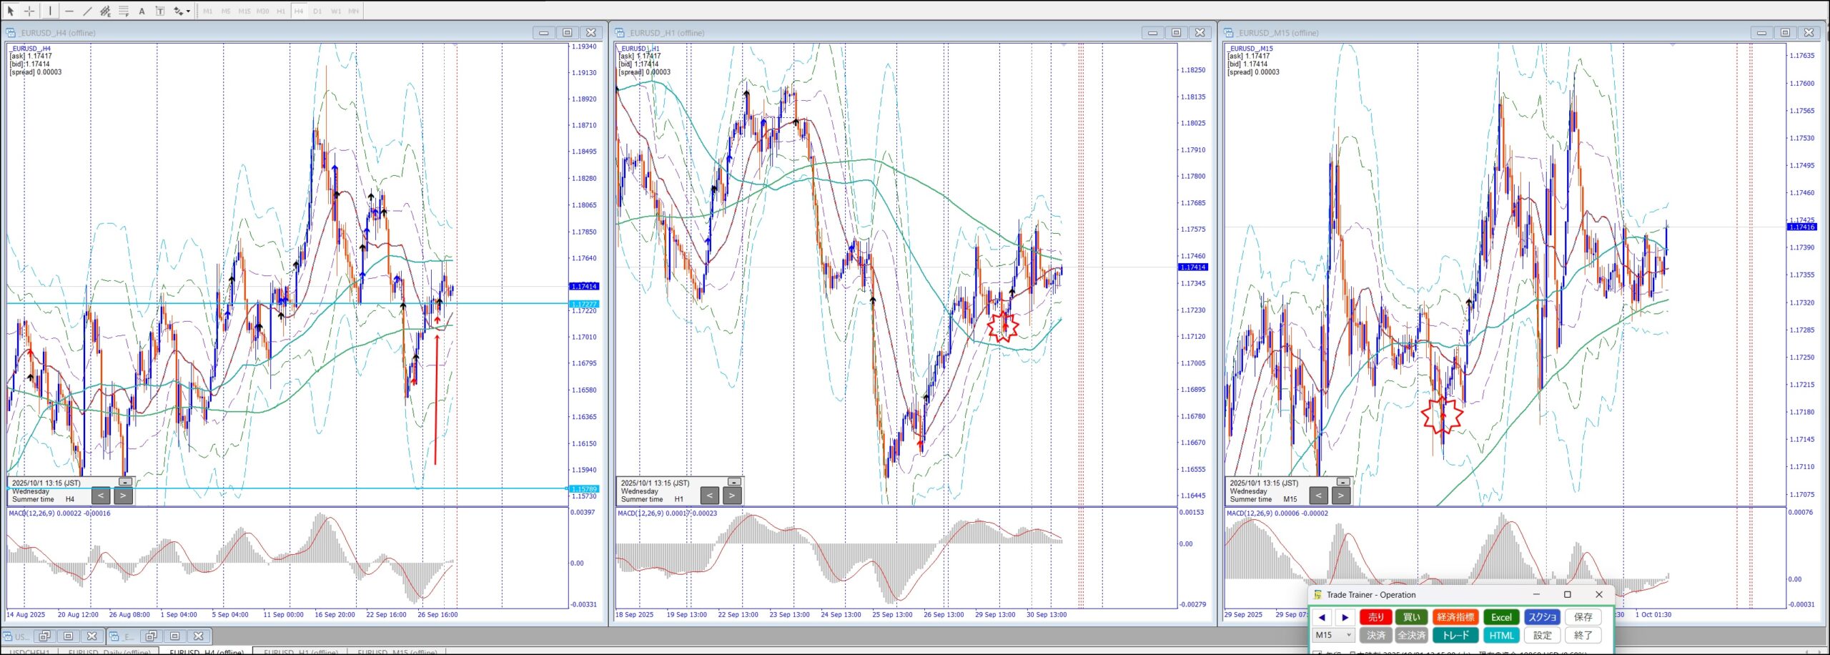The width and height of the screenshot is (1830, 655).
Task: Activate the crosshair tool
Action: pos(29,11)
